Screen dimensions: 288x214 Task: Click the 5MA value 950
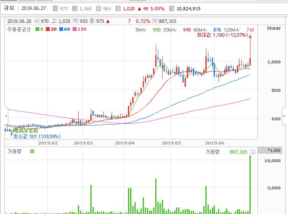(x=157, y=30)
